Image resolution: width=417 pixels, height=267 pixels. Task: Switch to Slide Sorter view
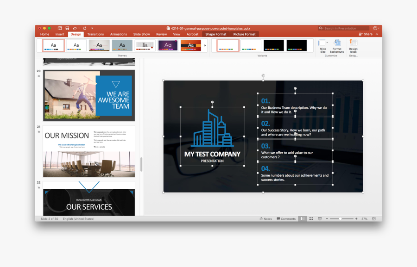[311, 218]
